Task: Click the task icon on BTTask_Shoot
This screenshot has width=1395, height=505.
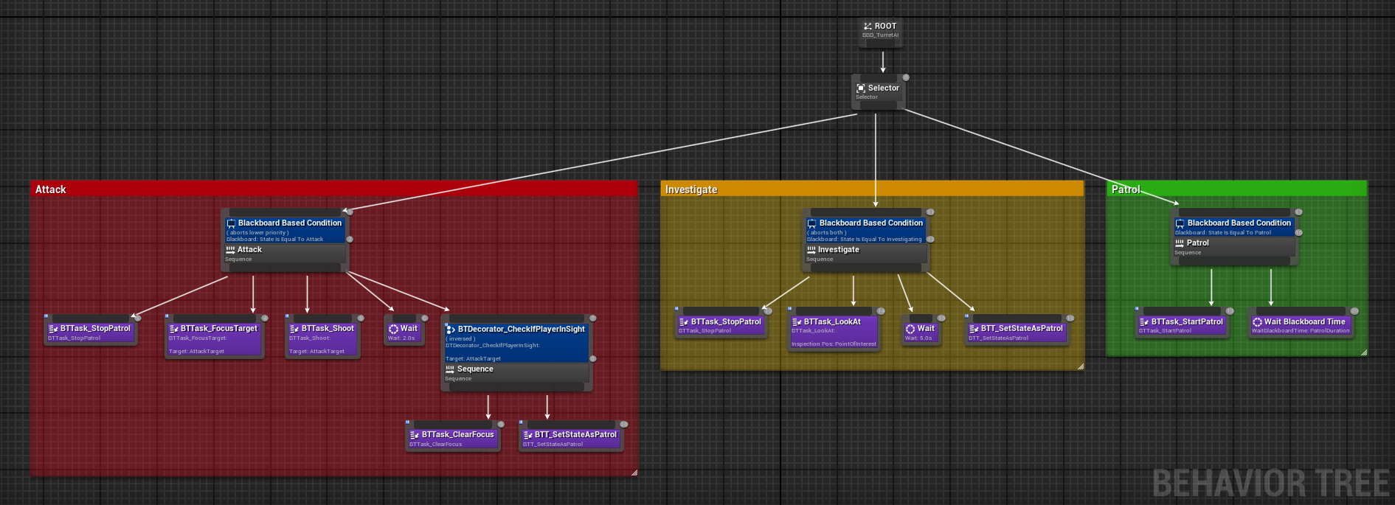Action: point(294,329)
